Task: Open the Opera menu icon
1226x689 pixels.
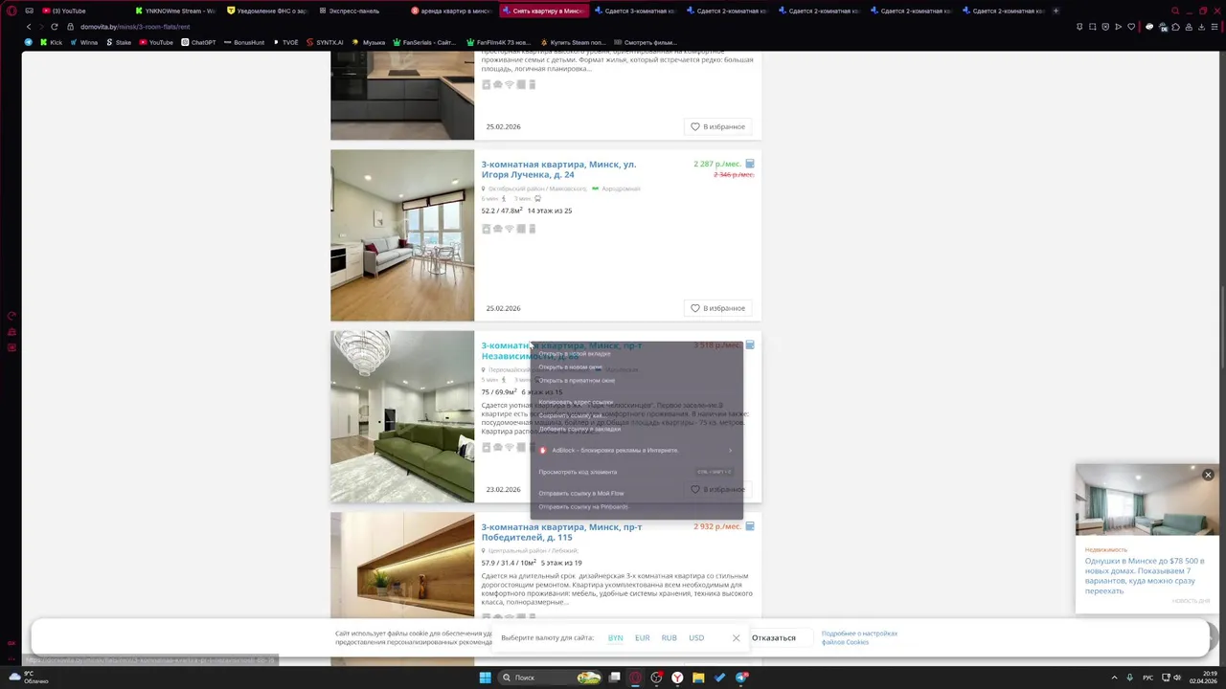Action: pos(11,11)
